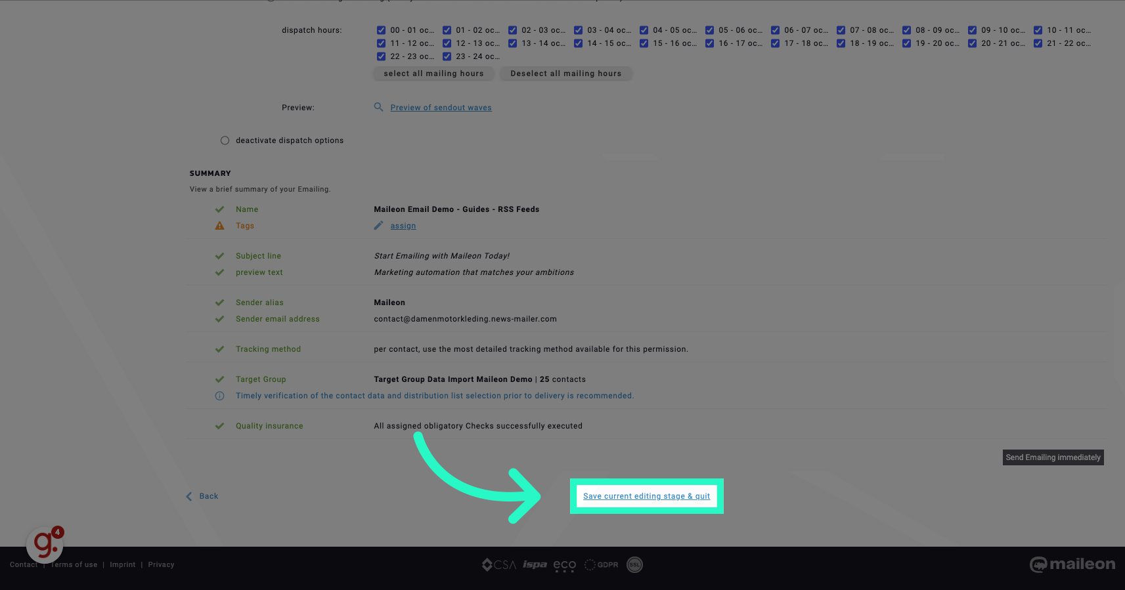
Task: Toggle the 08 - 09 dispatch hour checkbox
Action: pyautogui.click(x=906, y=30)
